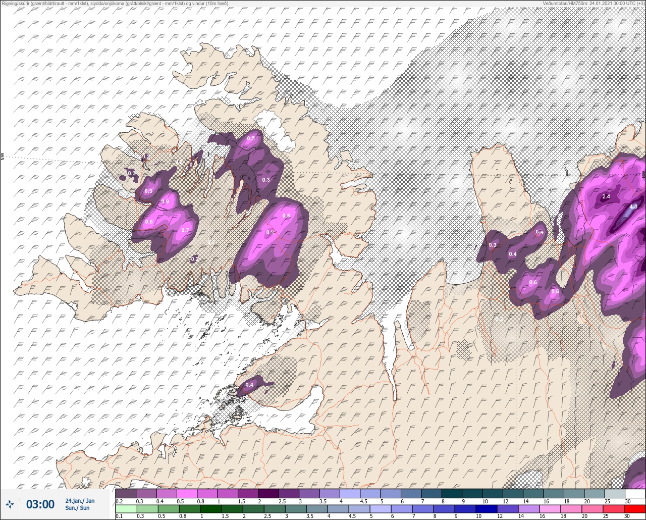Pick the white 30 snow legend swatch
The width and height of the screenshot is (646, 520).
pyautogui.click(x=635, y=493)
